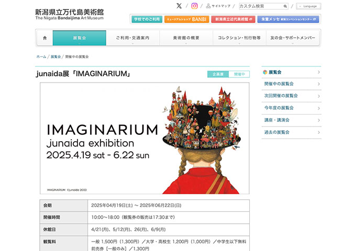This screenshot has width=356, height=251.
Task: Click chevron beside 次回開催の展覧会
Action: point(319,96)
